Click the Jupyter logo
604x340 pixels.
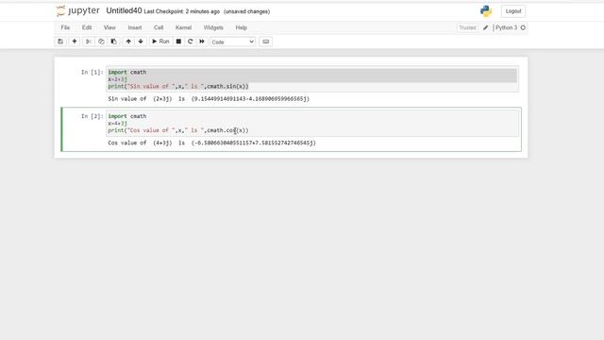77,10
